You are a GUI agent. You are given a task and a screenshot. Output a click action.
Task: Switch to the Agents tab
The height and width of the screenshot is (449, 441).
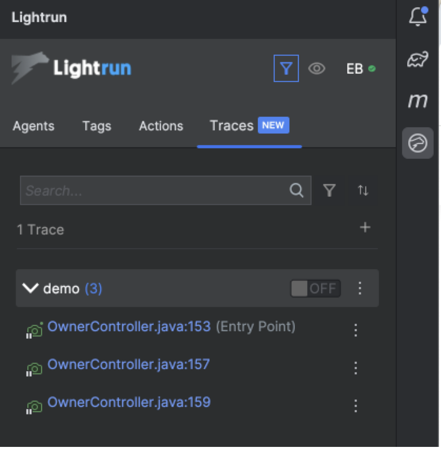(x=34, y=126)
